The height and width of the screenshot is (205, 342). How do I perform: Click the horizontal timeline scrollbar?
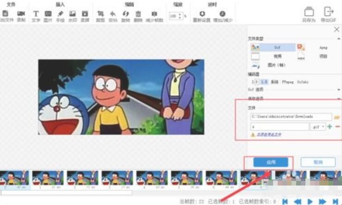point(66,192)
